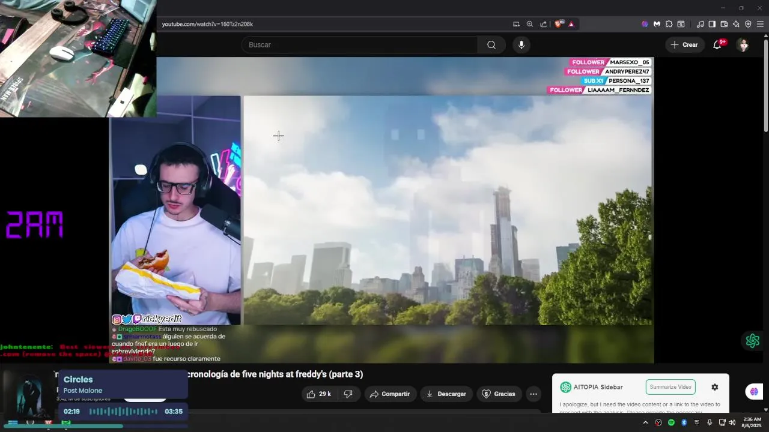Toggle the browser sidebar panel icon
Screen dimensions: 769x432
pyautogui.click(x=712, y=24)
